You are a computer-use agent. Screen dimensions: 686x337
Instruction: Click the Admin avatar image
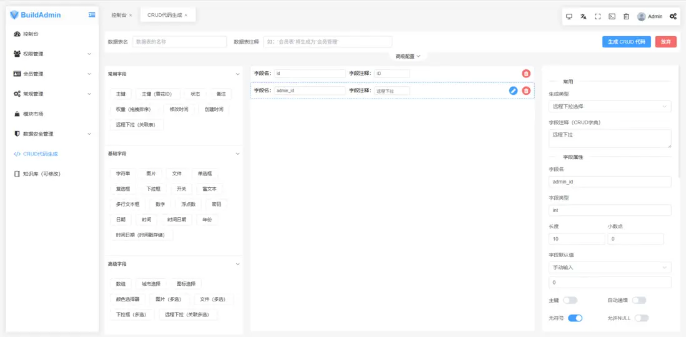pyautogui.click(x=642, y=17)
